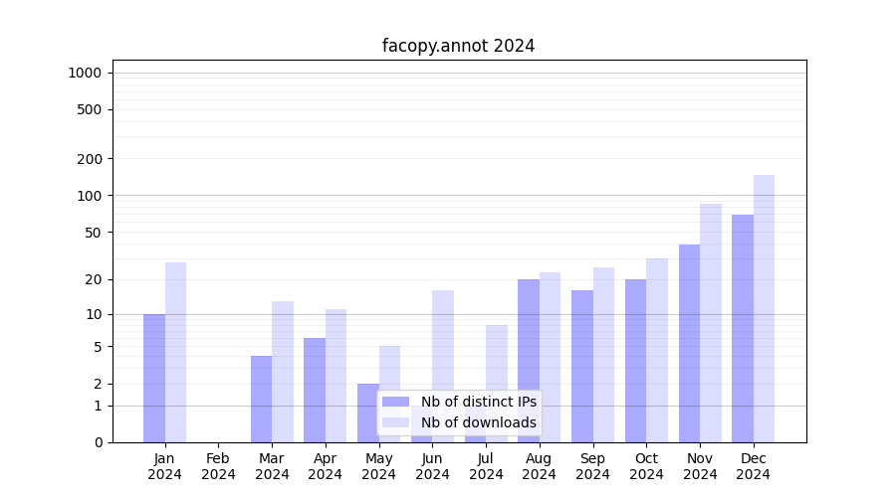Viewport: 896px width, 497px height.
Task: Click the Oct 2024 distinct IPs bar
Action: tap(635, 360)
